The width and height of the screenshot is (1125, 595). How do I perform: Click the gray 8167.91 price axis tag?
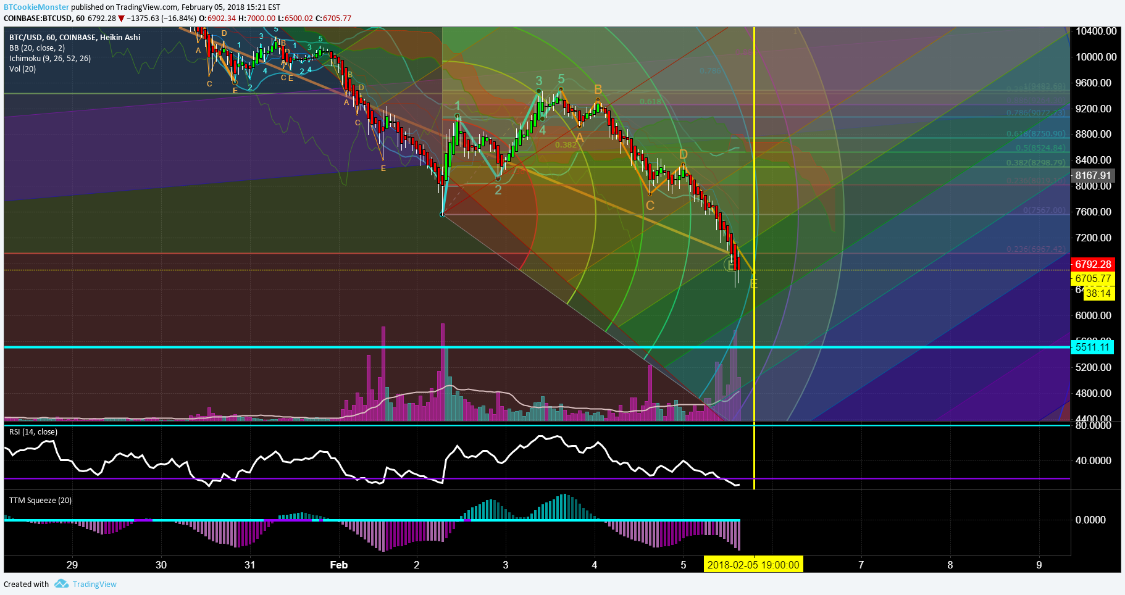click(1093, 175)
